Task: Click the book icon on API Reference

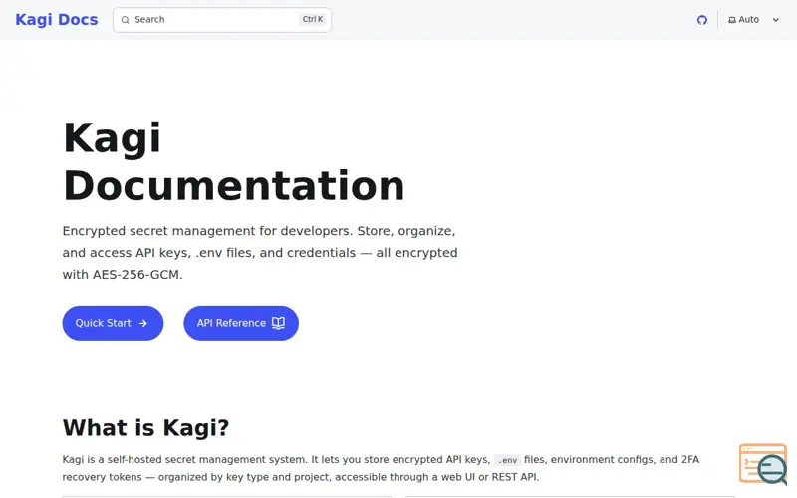Action: pyautogui.click(x=278, y=323)
